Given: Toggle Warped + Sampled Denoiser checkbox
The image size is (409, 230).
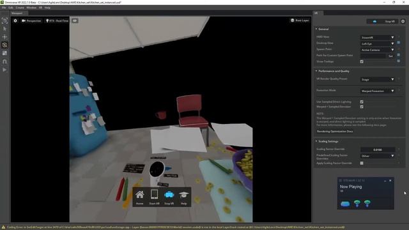Looking at the screenshot, I should click(x=362, y=107).
